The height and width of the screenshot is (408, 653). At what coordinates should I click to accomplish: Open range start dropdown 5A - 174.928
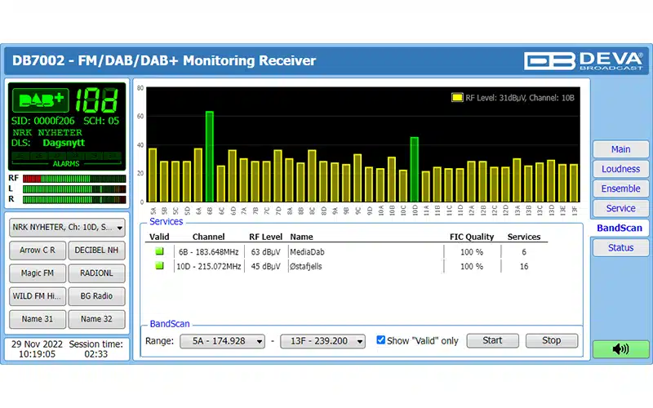click(x=222, y=341)
